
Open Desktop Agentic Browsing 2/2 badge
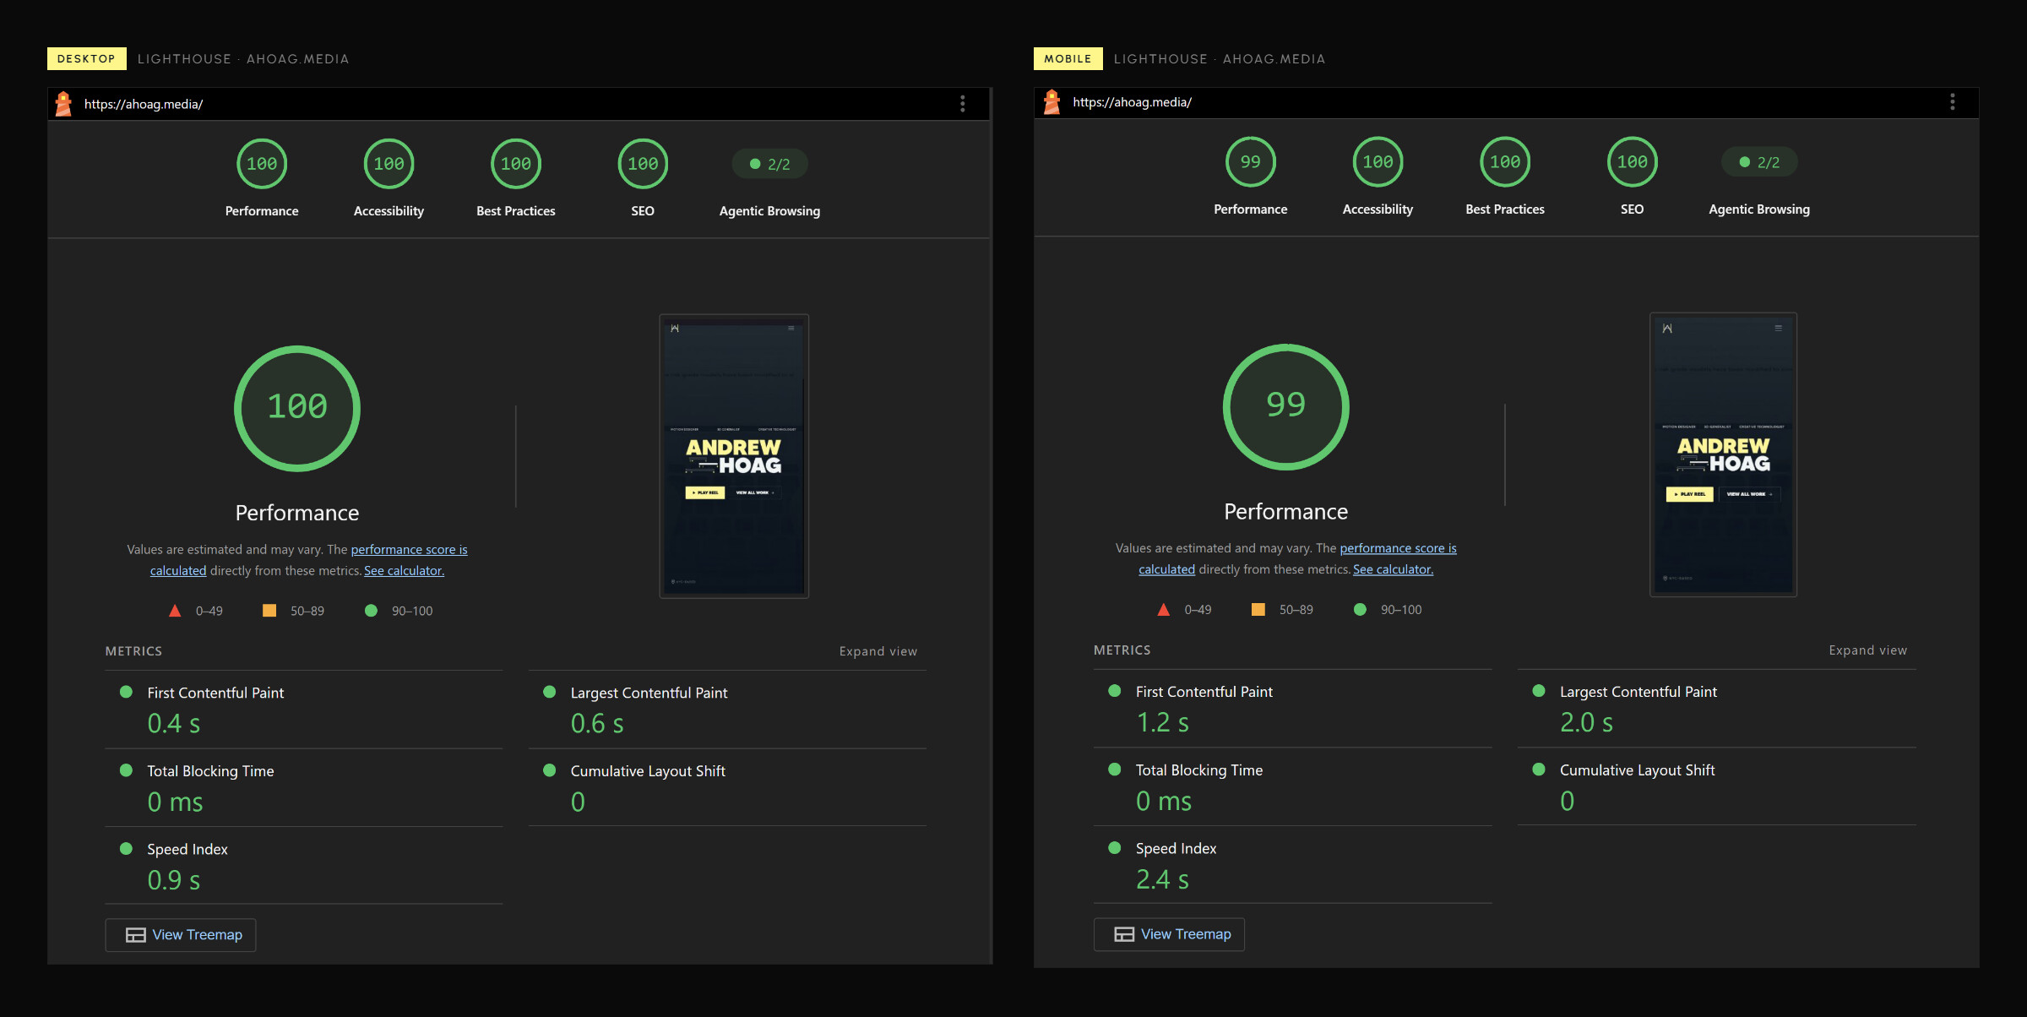point(769,164)
